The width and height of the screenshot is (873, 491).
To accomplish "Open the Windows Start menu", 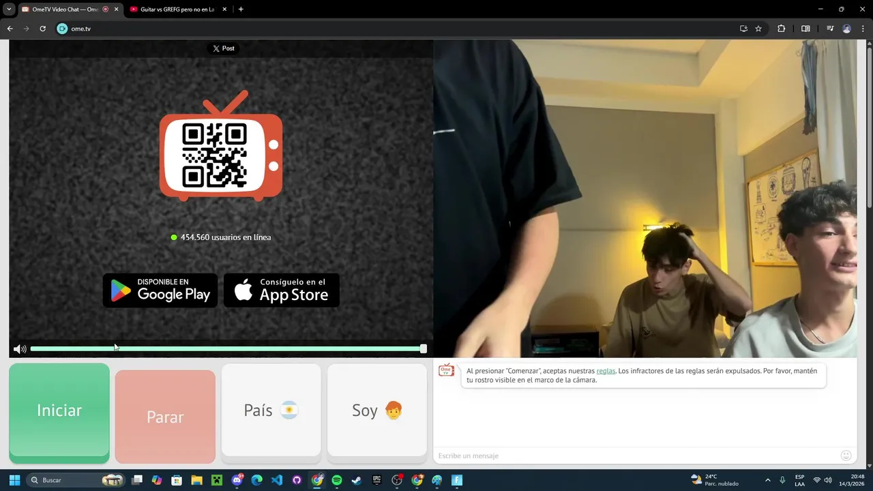I will (x=14, y=480).
